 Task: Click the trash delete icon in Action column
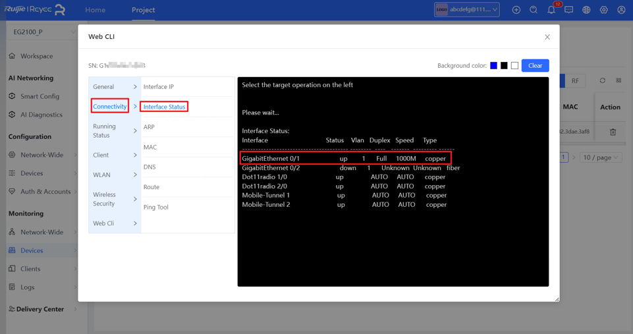click(x=613, y=132)
